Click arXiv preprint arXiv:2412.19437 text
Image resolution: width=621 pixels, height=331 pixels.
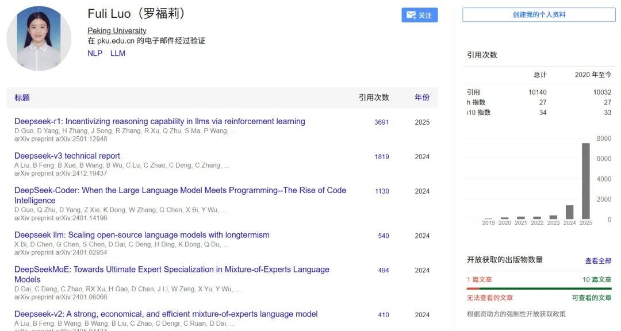coord(60,174)
